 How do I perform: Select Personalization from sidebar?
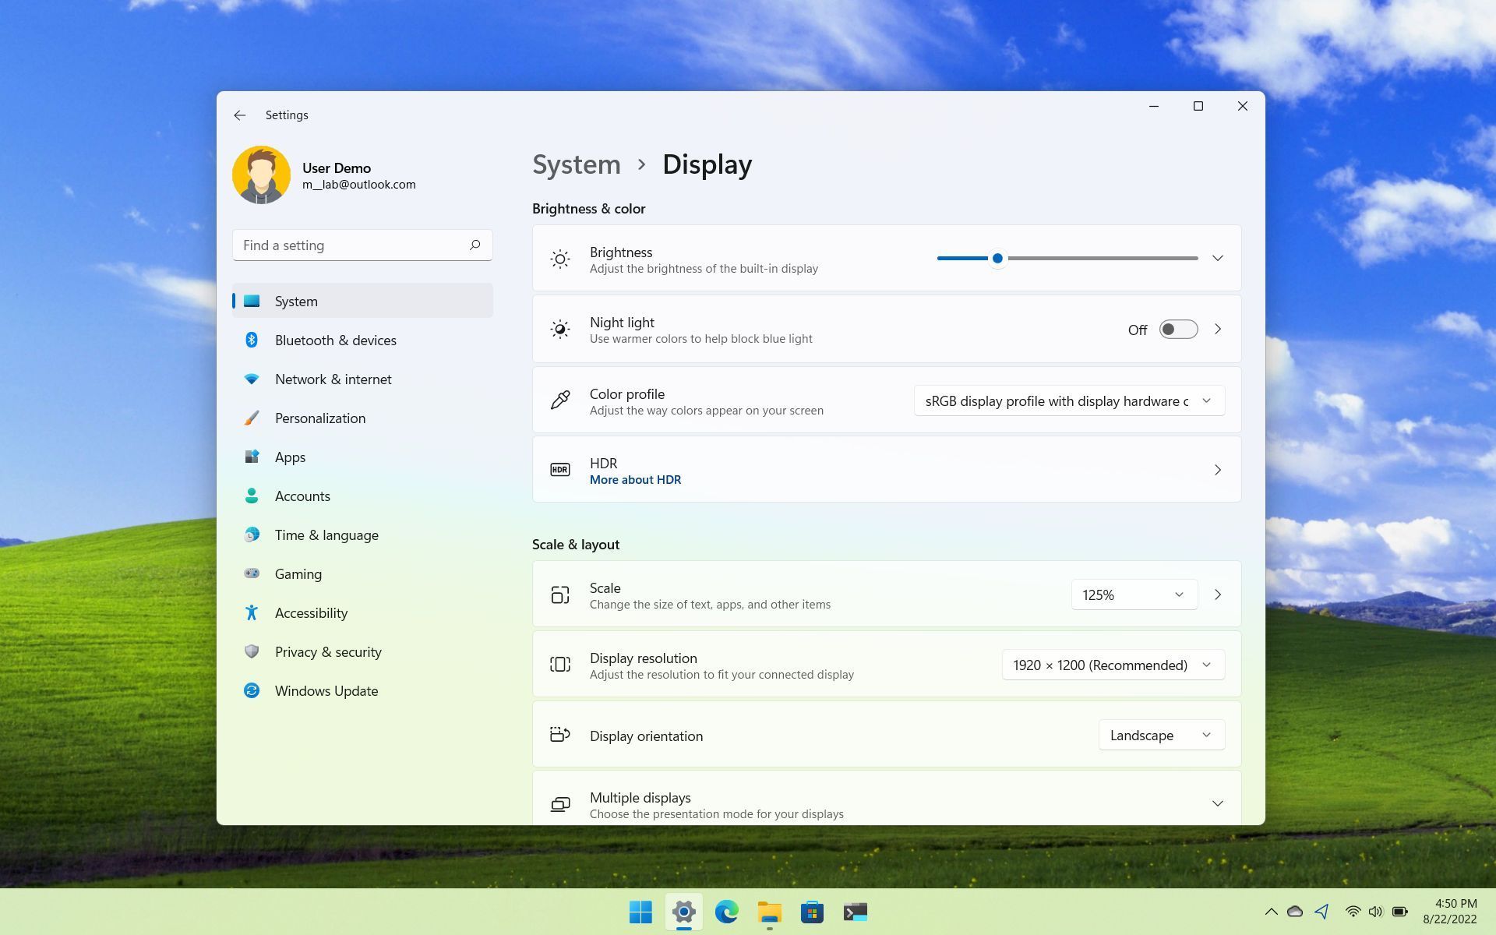319,417
